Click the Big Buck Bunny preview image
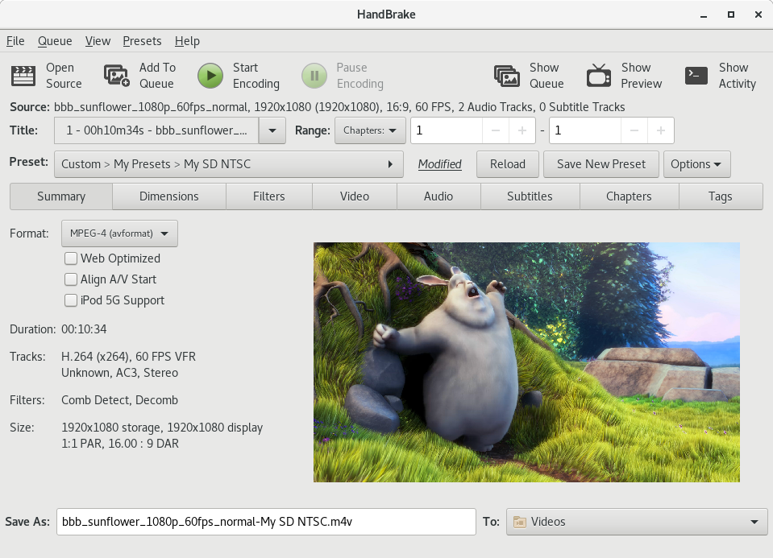Screen dimensions: 773x558 [x=526, y=362]
